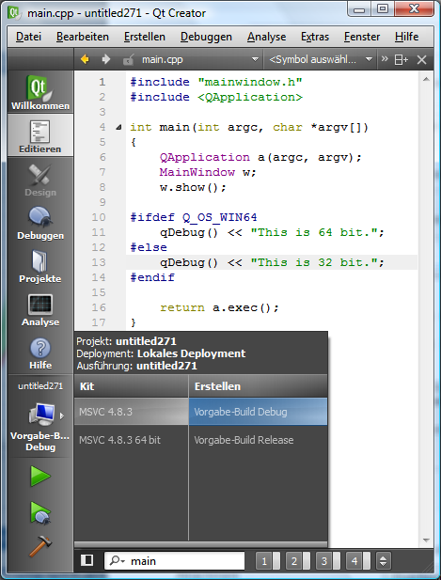Open the Design mode
441x580 pixels.
[x=39, y=180]
